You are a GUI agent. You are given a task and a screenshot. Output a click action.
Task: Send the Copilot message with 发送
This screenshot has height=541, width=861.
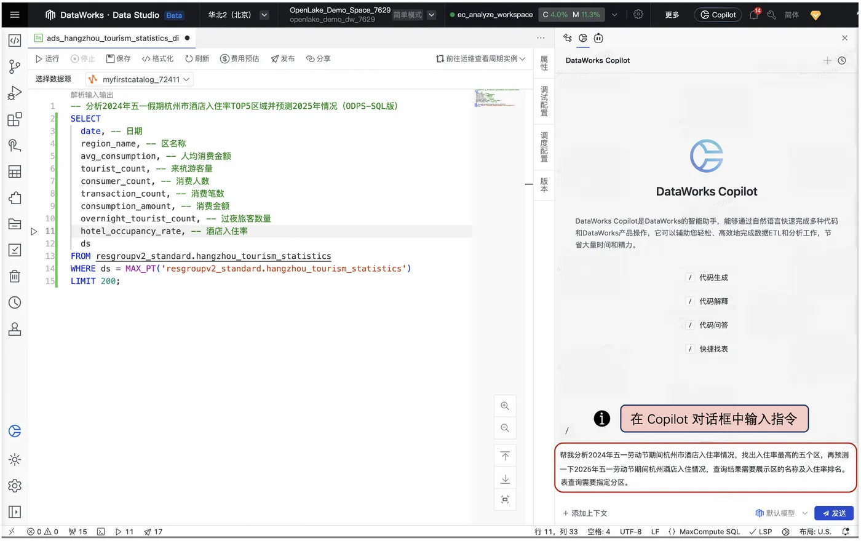[834, 513]
